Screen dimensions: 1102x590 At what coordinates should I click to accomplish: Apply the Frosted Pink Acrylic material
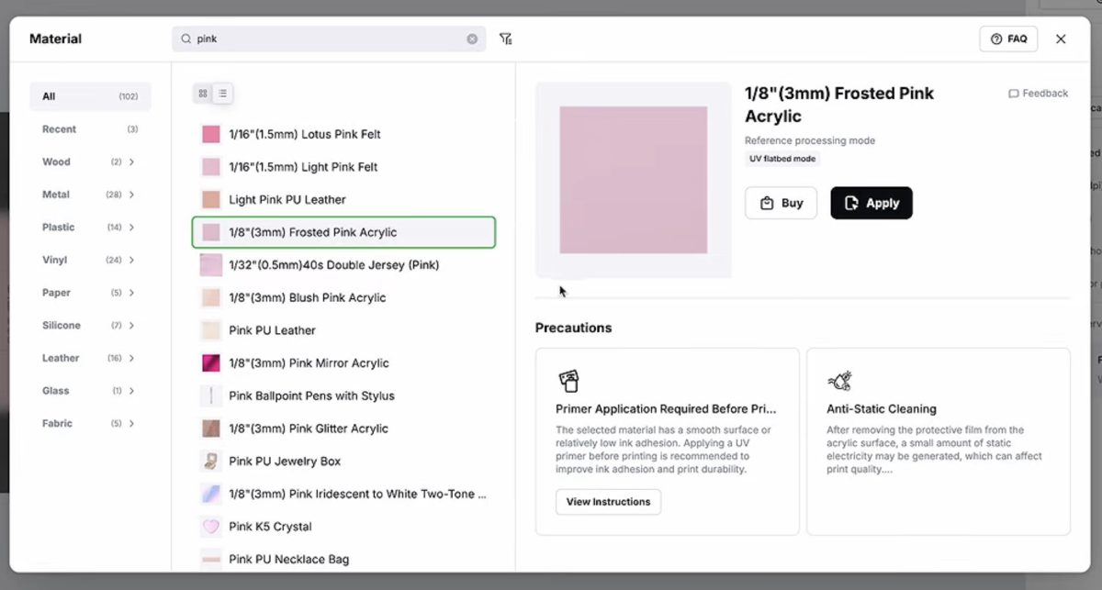(x=871, y=203)
